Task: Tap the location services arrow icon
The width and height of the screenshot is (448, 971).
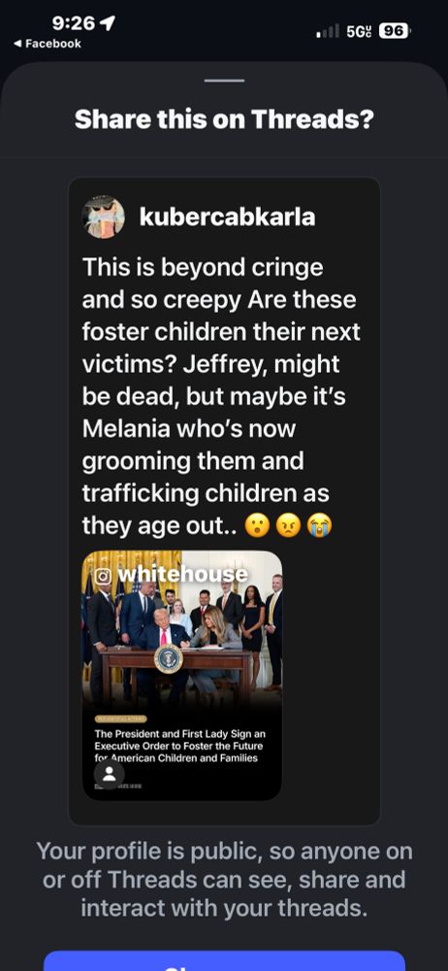Action: 108,23
